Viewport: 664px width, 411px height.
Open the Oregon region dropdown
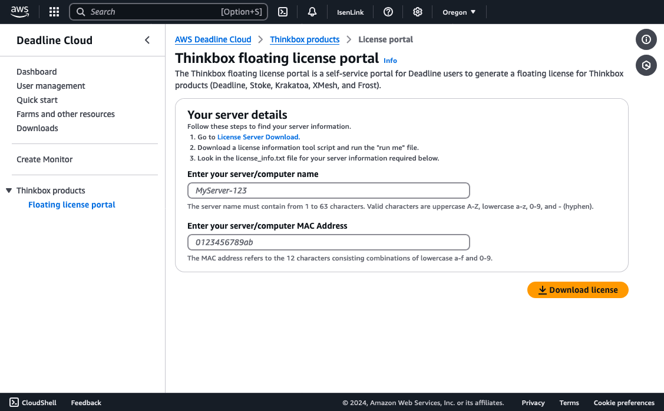click(x=459, y=11)
